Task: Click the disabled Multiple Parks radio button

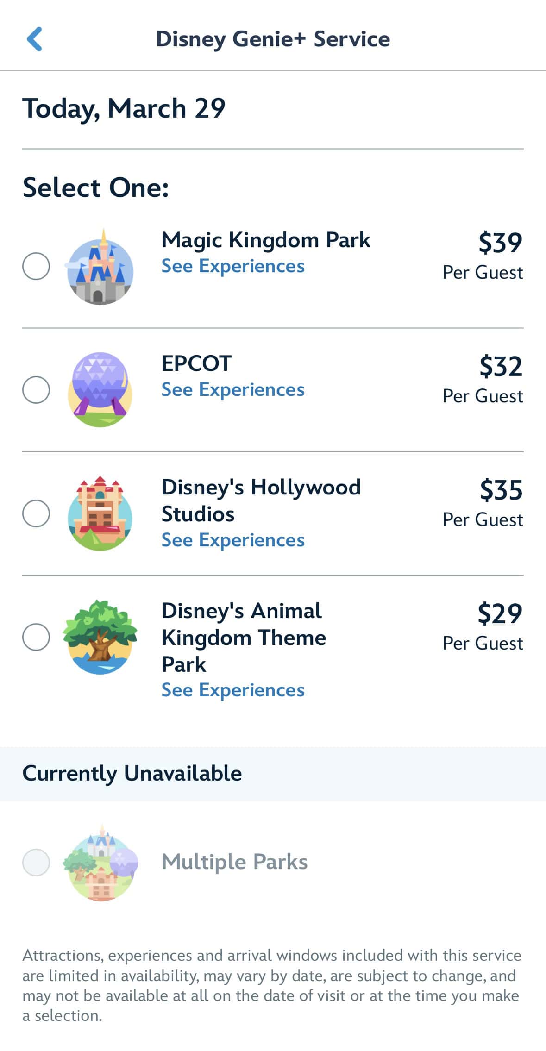Action: (x=36, y=862)
